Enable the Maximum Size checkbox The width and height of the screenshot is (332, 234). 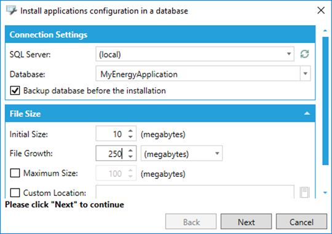[15, 173]
